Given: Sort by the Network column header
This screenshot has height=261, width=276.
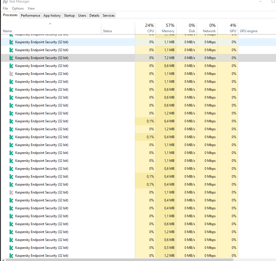Looking at the screenshot, I should click(x=207, y=28).
